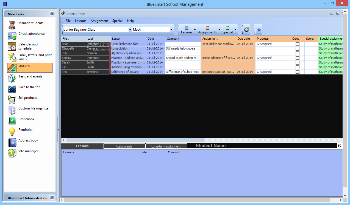Viewport: 350px width, 205px height.
Task: Open the Special toolbar dropdown arrow
Action: (x=235, y=30)
